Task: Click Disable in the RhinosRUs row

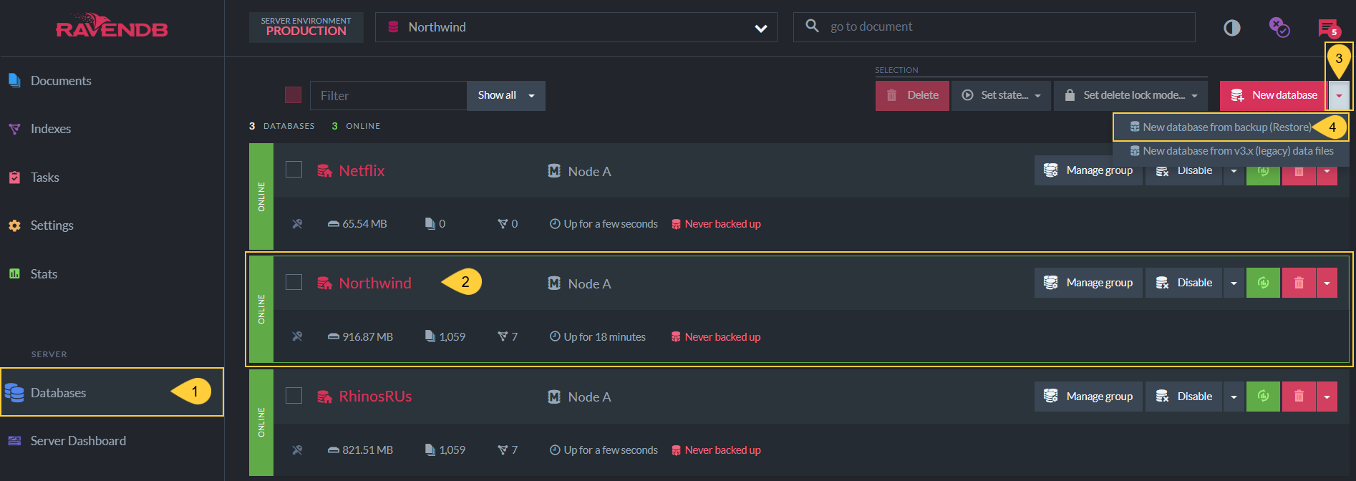Action: (x=1183, y=396)
